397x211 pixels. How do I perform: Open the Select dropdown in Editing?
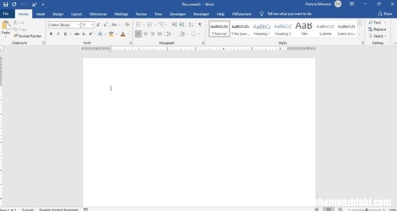[377, 36]
